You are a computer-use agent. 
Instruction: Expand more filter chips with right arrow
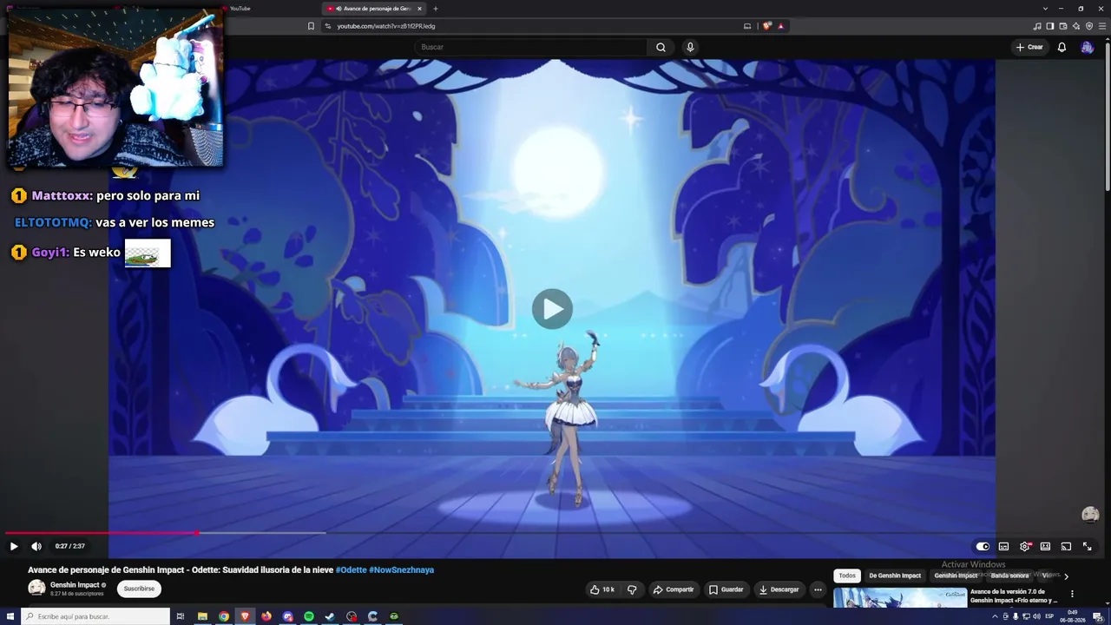point(1066,576)
